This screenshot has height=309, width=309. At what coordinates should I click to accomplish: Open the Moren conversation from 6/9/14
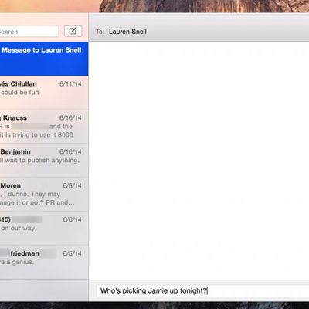pyautogui.click(x=44, y=195)
